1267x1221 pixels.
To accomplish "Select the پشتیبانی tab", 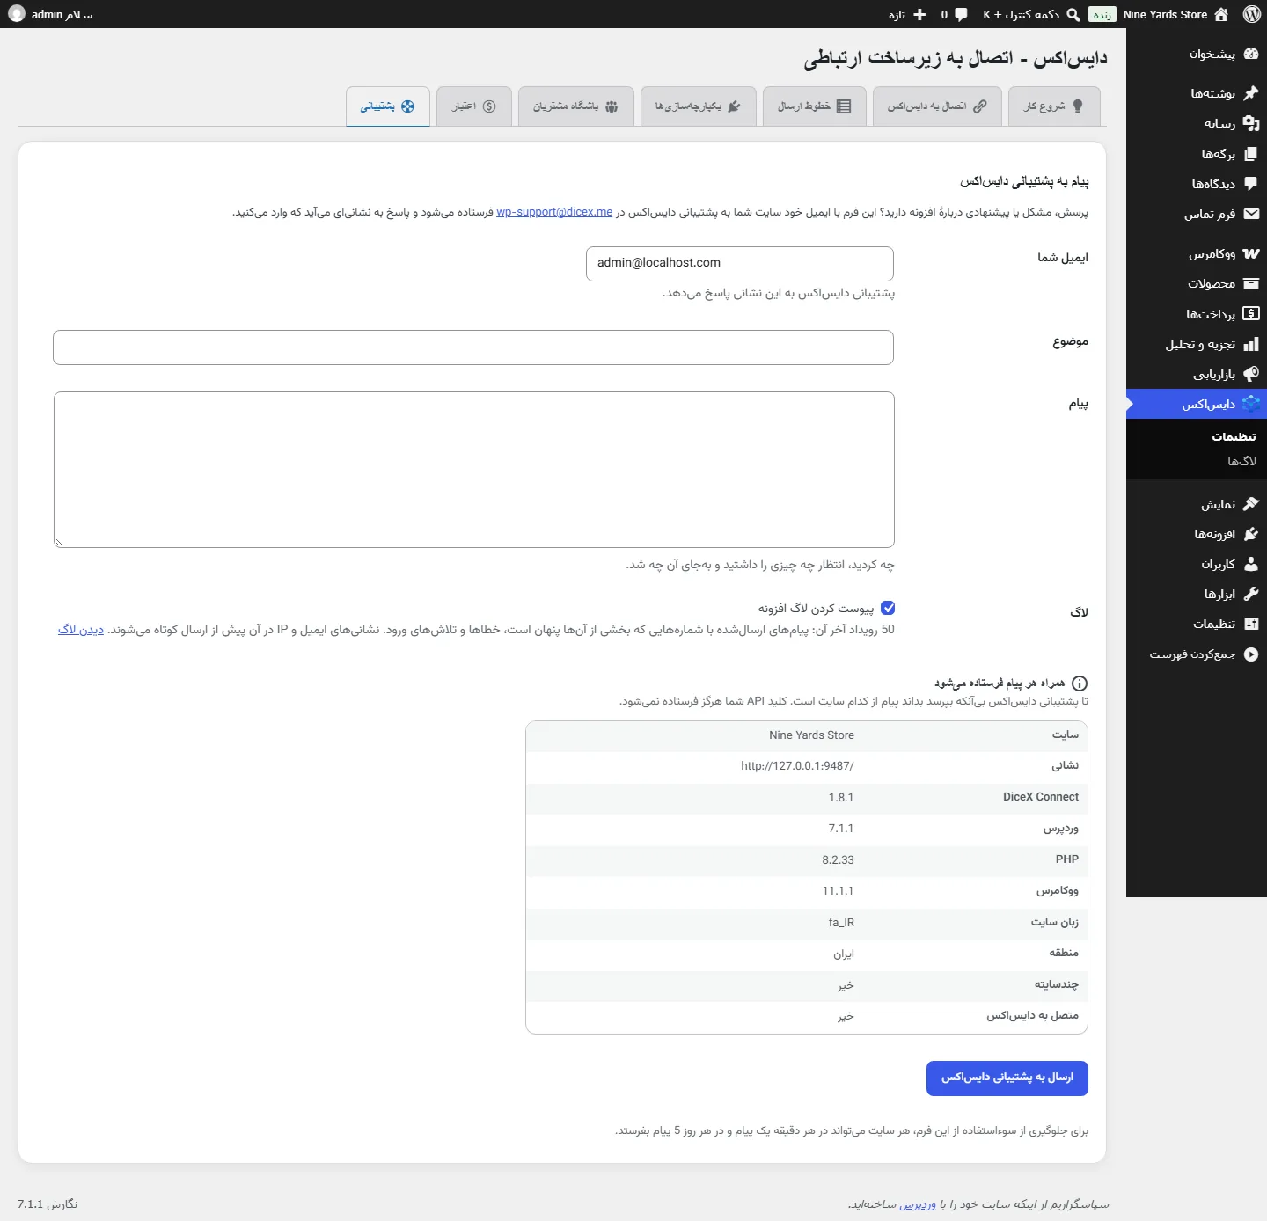I will [x=388, y=106].
